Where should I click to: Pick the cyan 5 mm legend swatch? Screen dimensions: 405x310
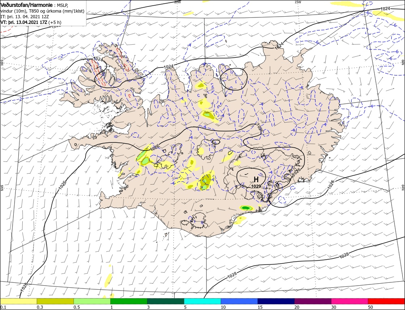pyautogui.click(x=202, y=301)
